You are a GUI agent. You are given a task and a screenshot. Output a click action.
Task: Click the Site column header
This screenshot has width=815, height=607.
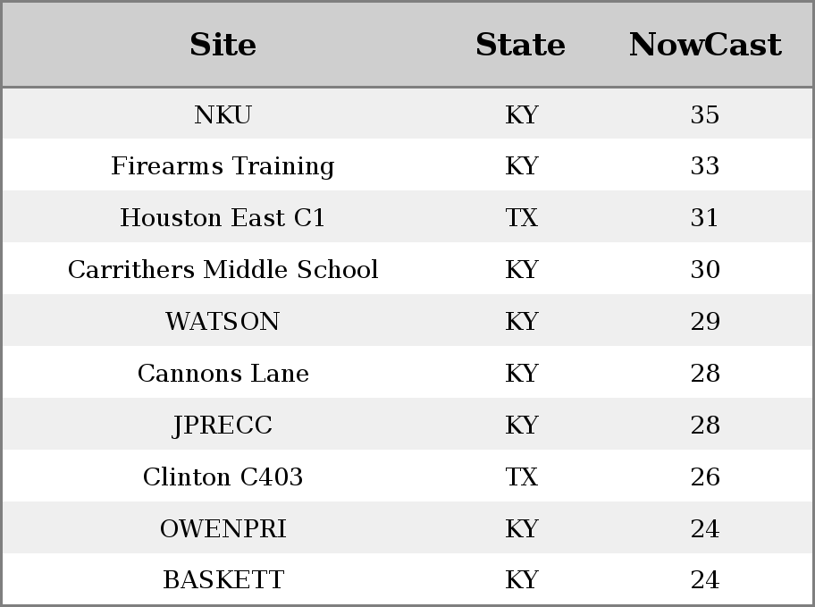click(x=223, y=45)
